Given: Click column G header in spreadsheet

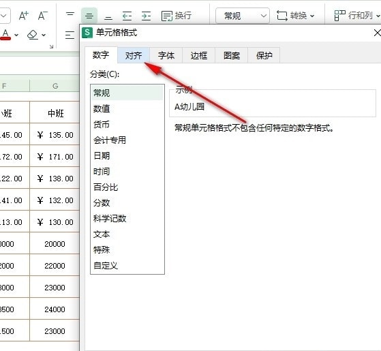Looking at the screenshot, I should (x=55, y=86).
